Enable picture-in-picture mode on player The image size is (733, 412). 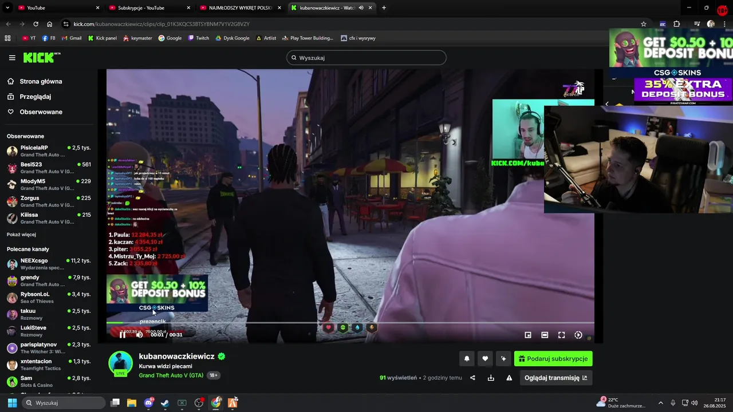point(528,335)
